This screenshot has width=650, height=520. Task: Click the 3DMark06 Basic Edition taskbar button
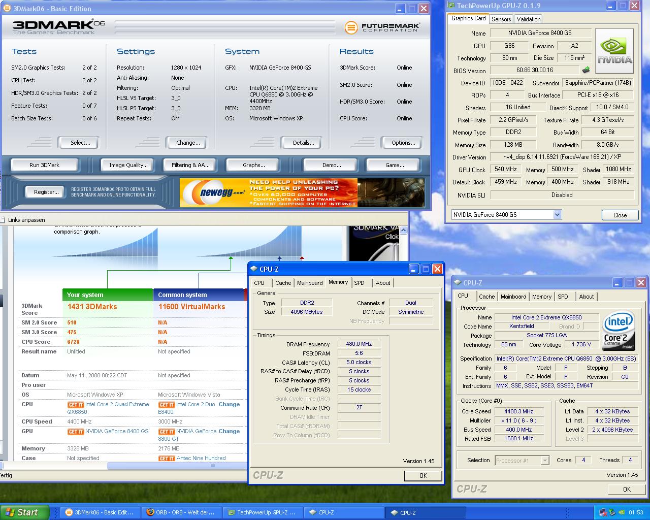click(x=100, y=512)
